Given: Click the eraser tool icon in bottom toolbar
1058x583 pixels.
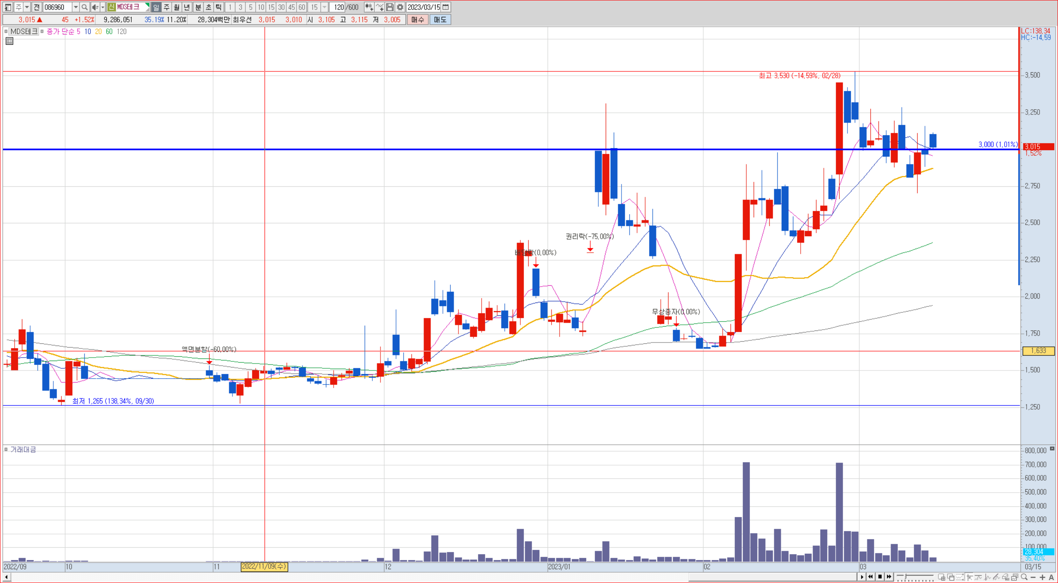Looking at the screenshot, I should pos(1005,577).
